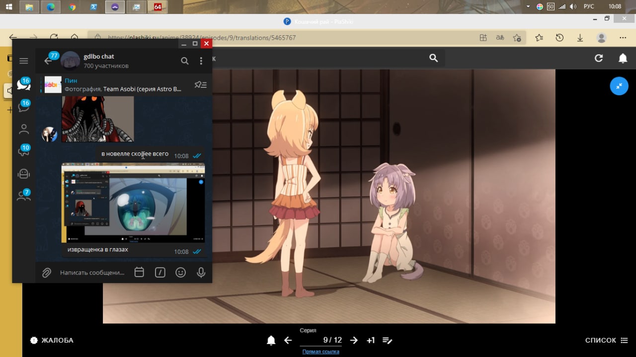The width and height of the screenshot is (636, 357).
Task: Open Edge profile avatar menu
Action: point(602,38)
